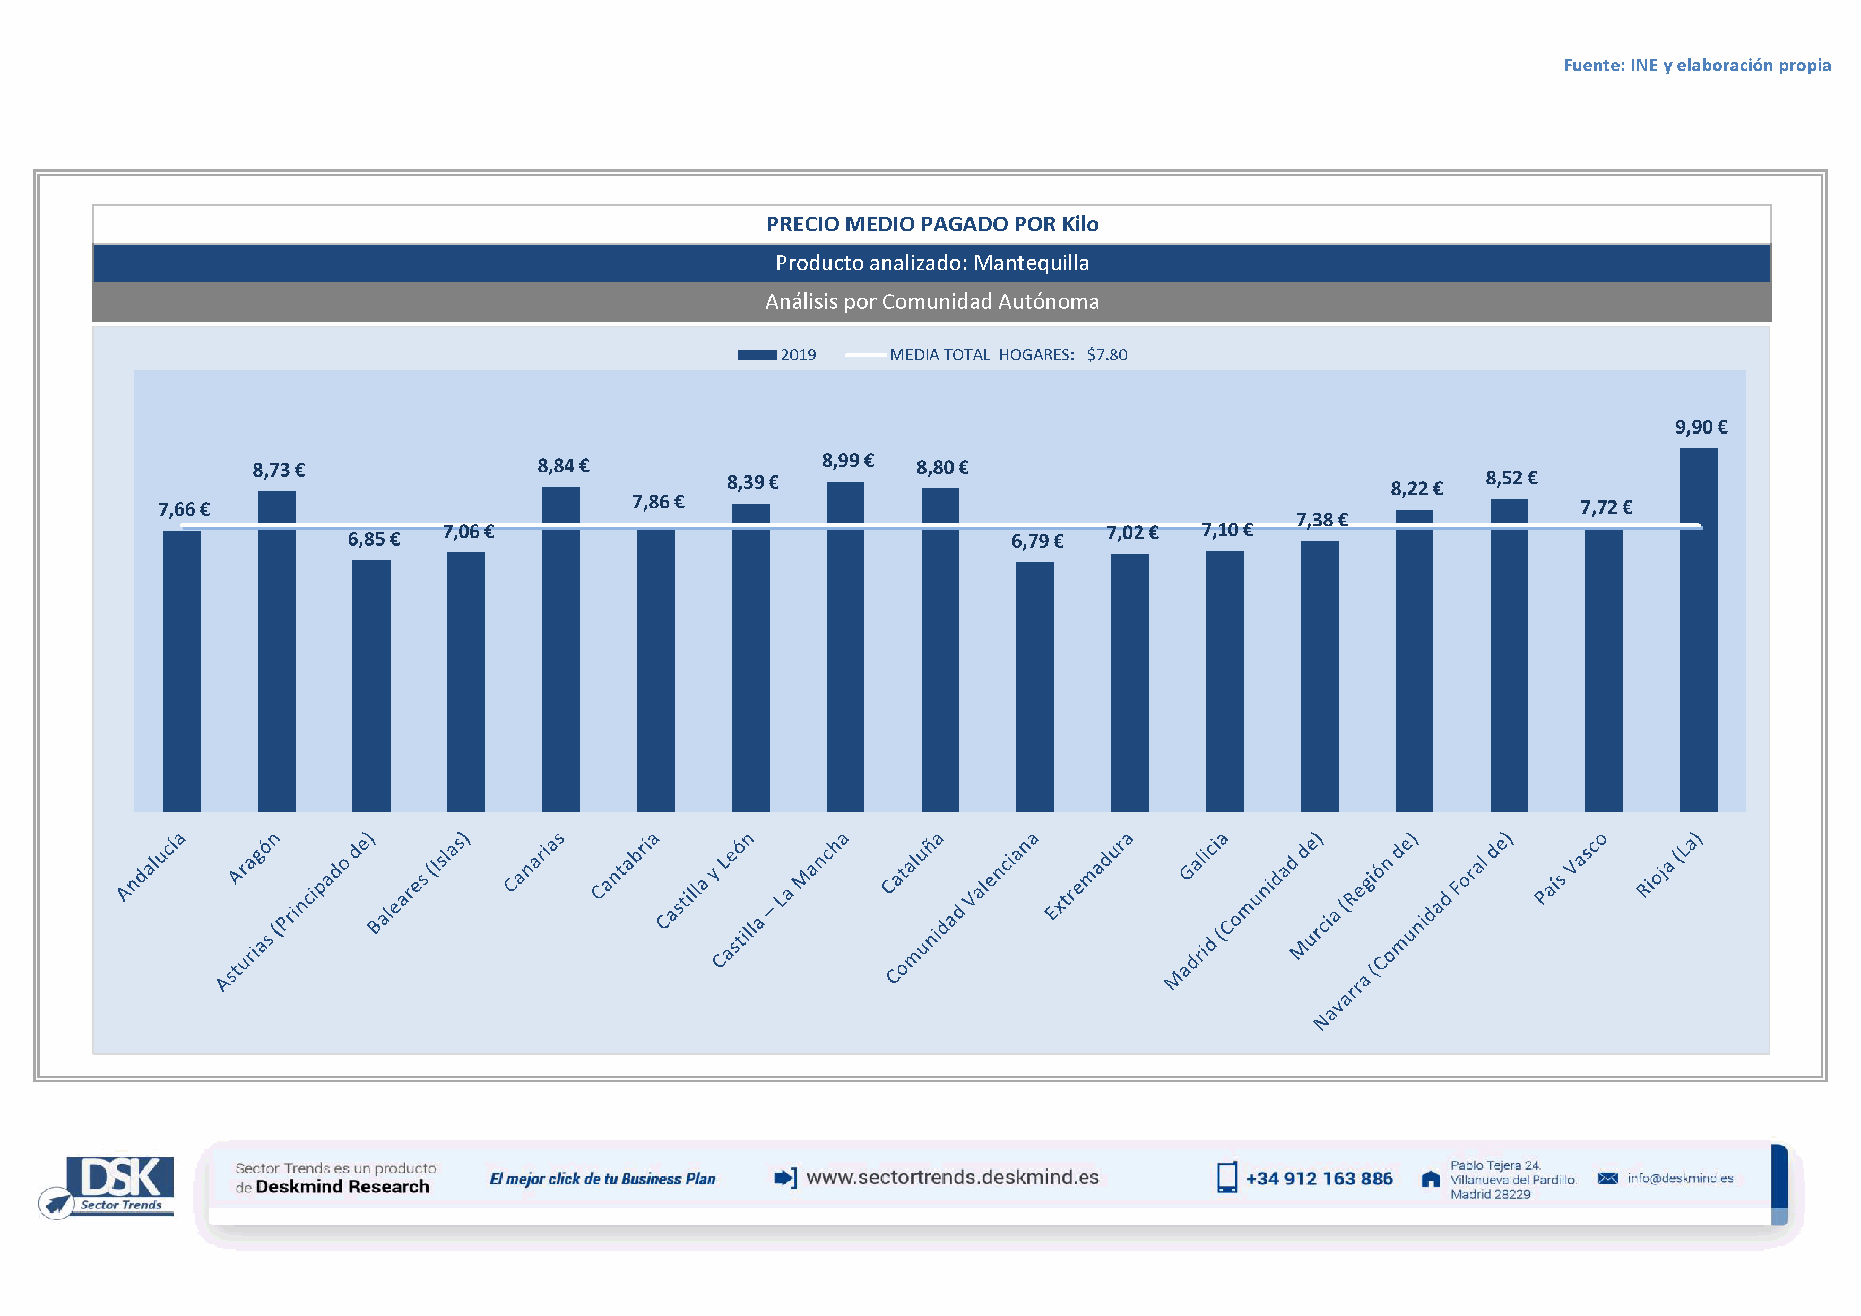
Task: Click the +34 912 163 886 phone number
Action: [x=1319, y=1179]
